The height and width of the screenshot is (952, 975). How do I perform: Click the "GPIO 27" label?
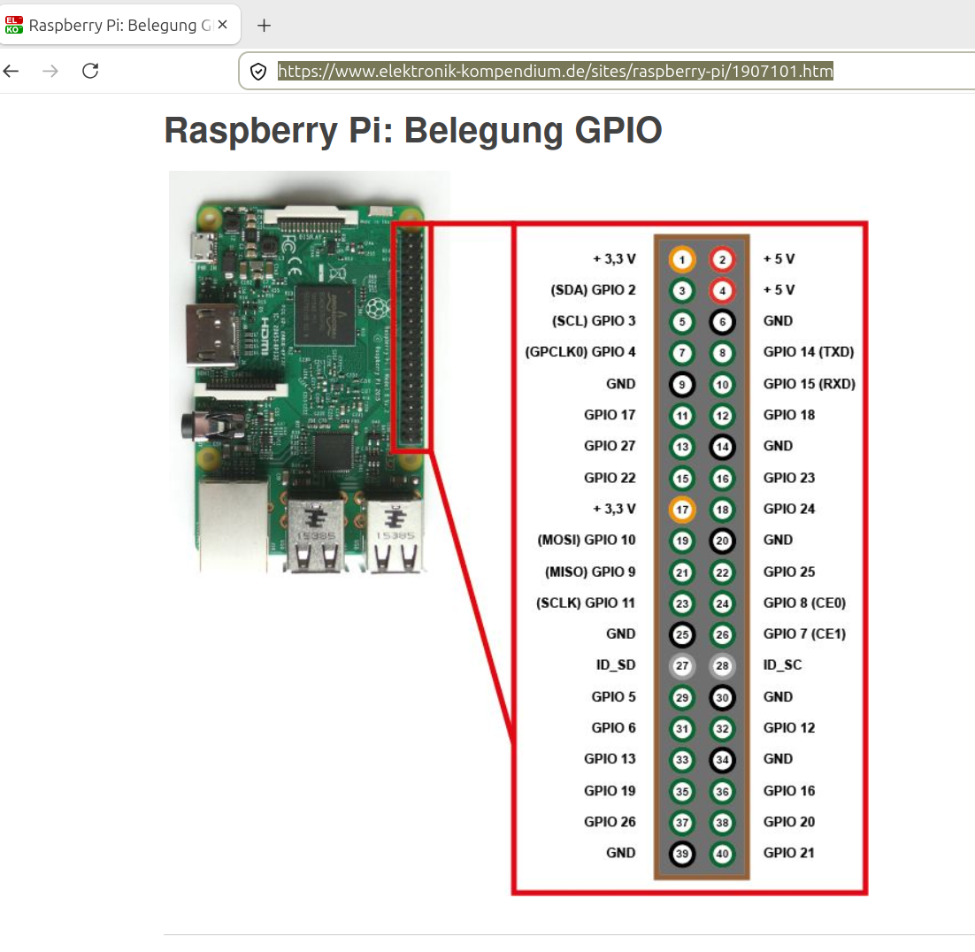610,446
